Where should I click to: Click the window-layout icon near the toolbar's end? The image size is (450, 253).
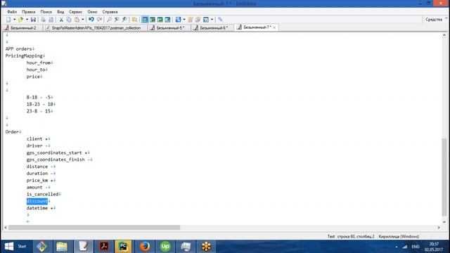(206, 20)
